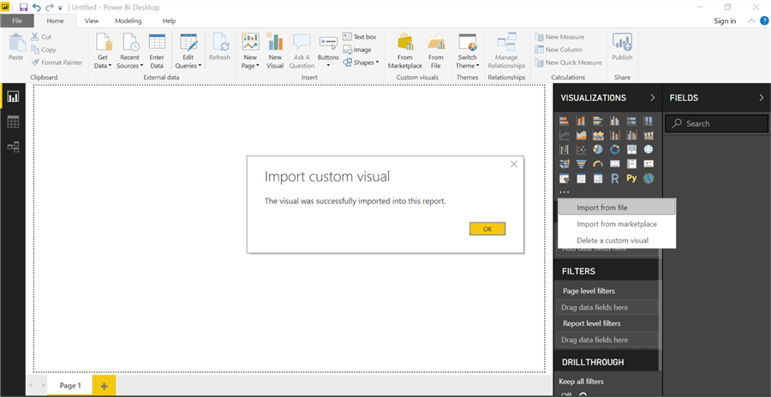Insert a Text box
This screenshot has width=771, height=397.
click(360, 37)
